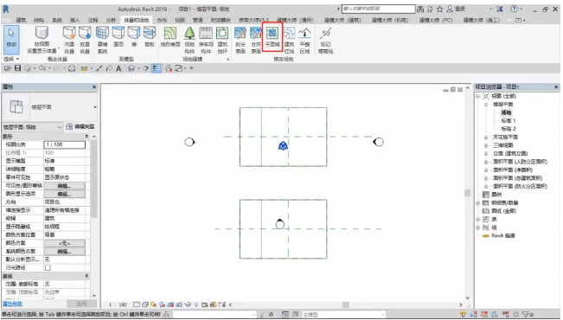
Task: Toggle thin lines icon in quick access toolbar
Action: [157, 68]
